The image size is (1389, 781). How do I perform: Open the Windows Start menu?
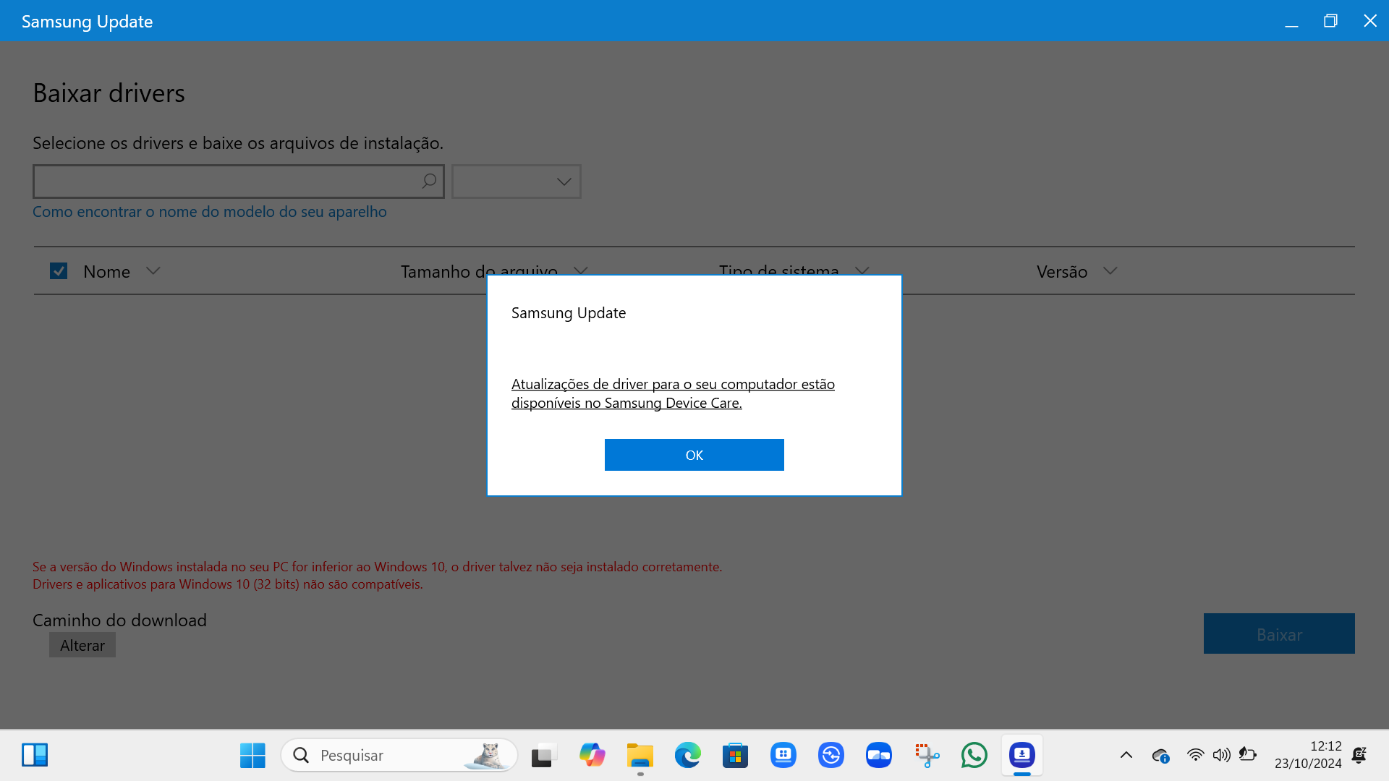point(252,756)
